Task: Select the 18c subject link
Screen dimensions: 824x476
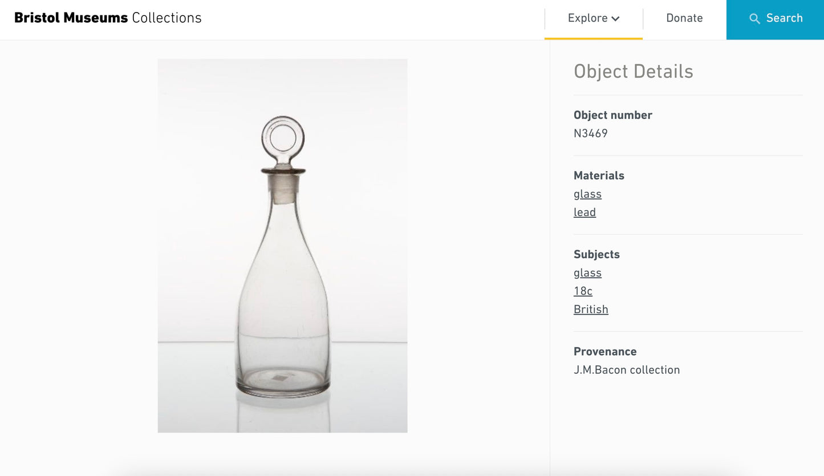Action: [x=583, y=291]
